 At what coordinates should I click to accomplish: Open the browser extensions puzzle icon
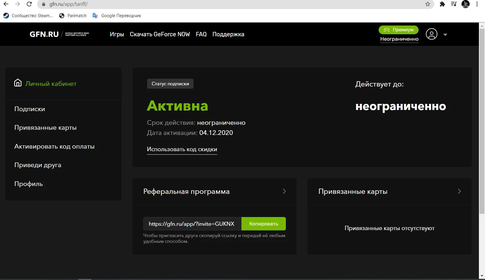tap(442, 4)
